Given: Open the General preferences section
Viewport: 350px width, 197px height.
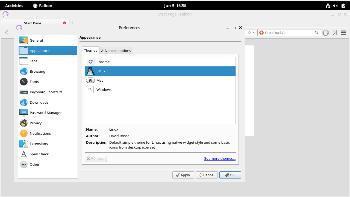Looking at the screenshot, I should click(36, 40).
